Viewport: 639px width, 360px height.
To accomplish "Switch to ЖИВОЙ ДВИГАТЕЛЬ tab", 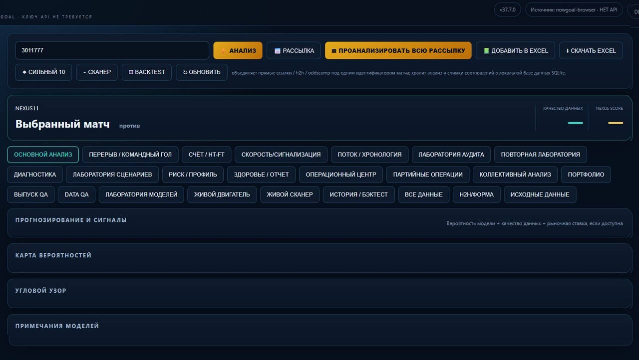I will click(222, 194).
